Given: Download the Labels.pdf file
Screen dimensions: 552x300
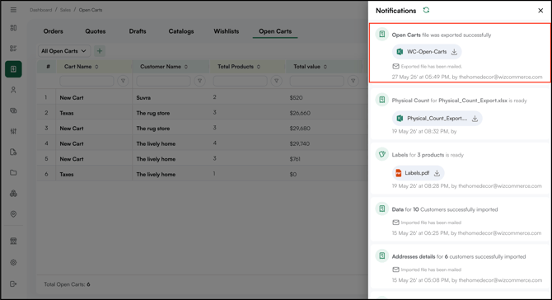Looking at the screenshot, I should (x=437, y=173).
